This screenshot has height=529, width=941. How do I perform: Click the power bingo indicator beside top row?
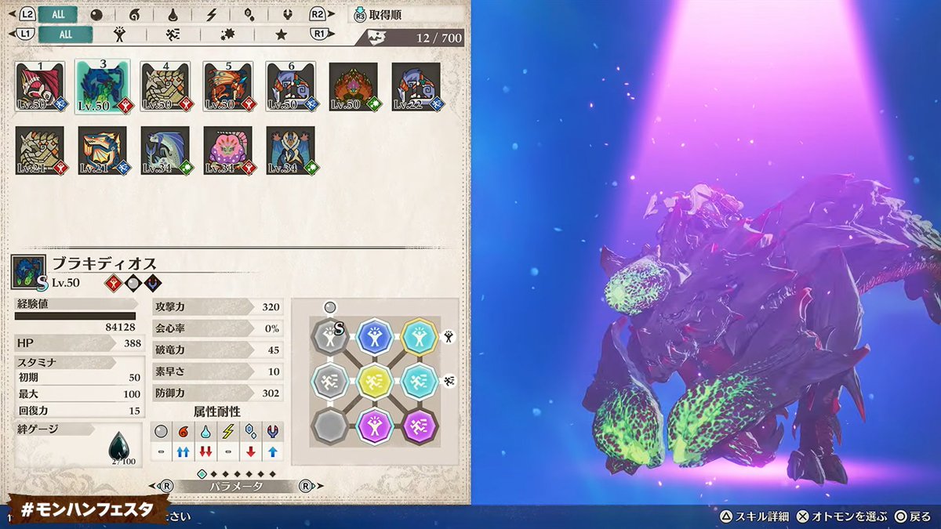pos(449,337)
